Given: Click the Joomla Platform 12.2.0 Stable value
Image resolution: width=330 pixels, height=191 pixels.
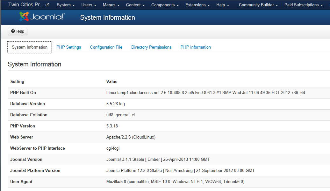Looking at the screenshot, I should coord(181,170).
